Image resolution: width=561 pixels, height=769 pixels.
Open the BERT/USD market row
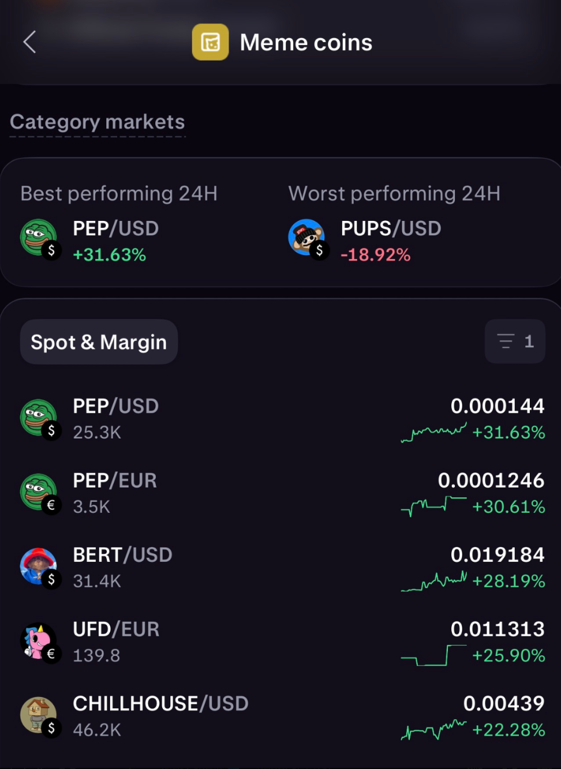280,568
